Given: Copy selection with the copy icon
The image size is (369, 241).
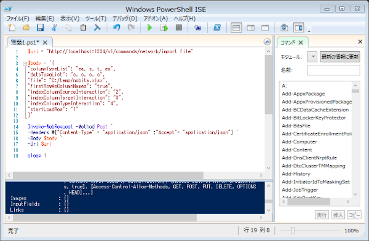Looking at the screenshot, I should coord(69,28).
